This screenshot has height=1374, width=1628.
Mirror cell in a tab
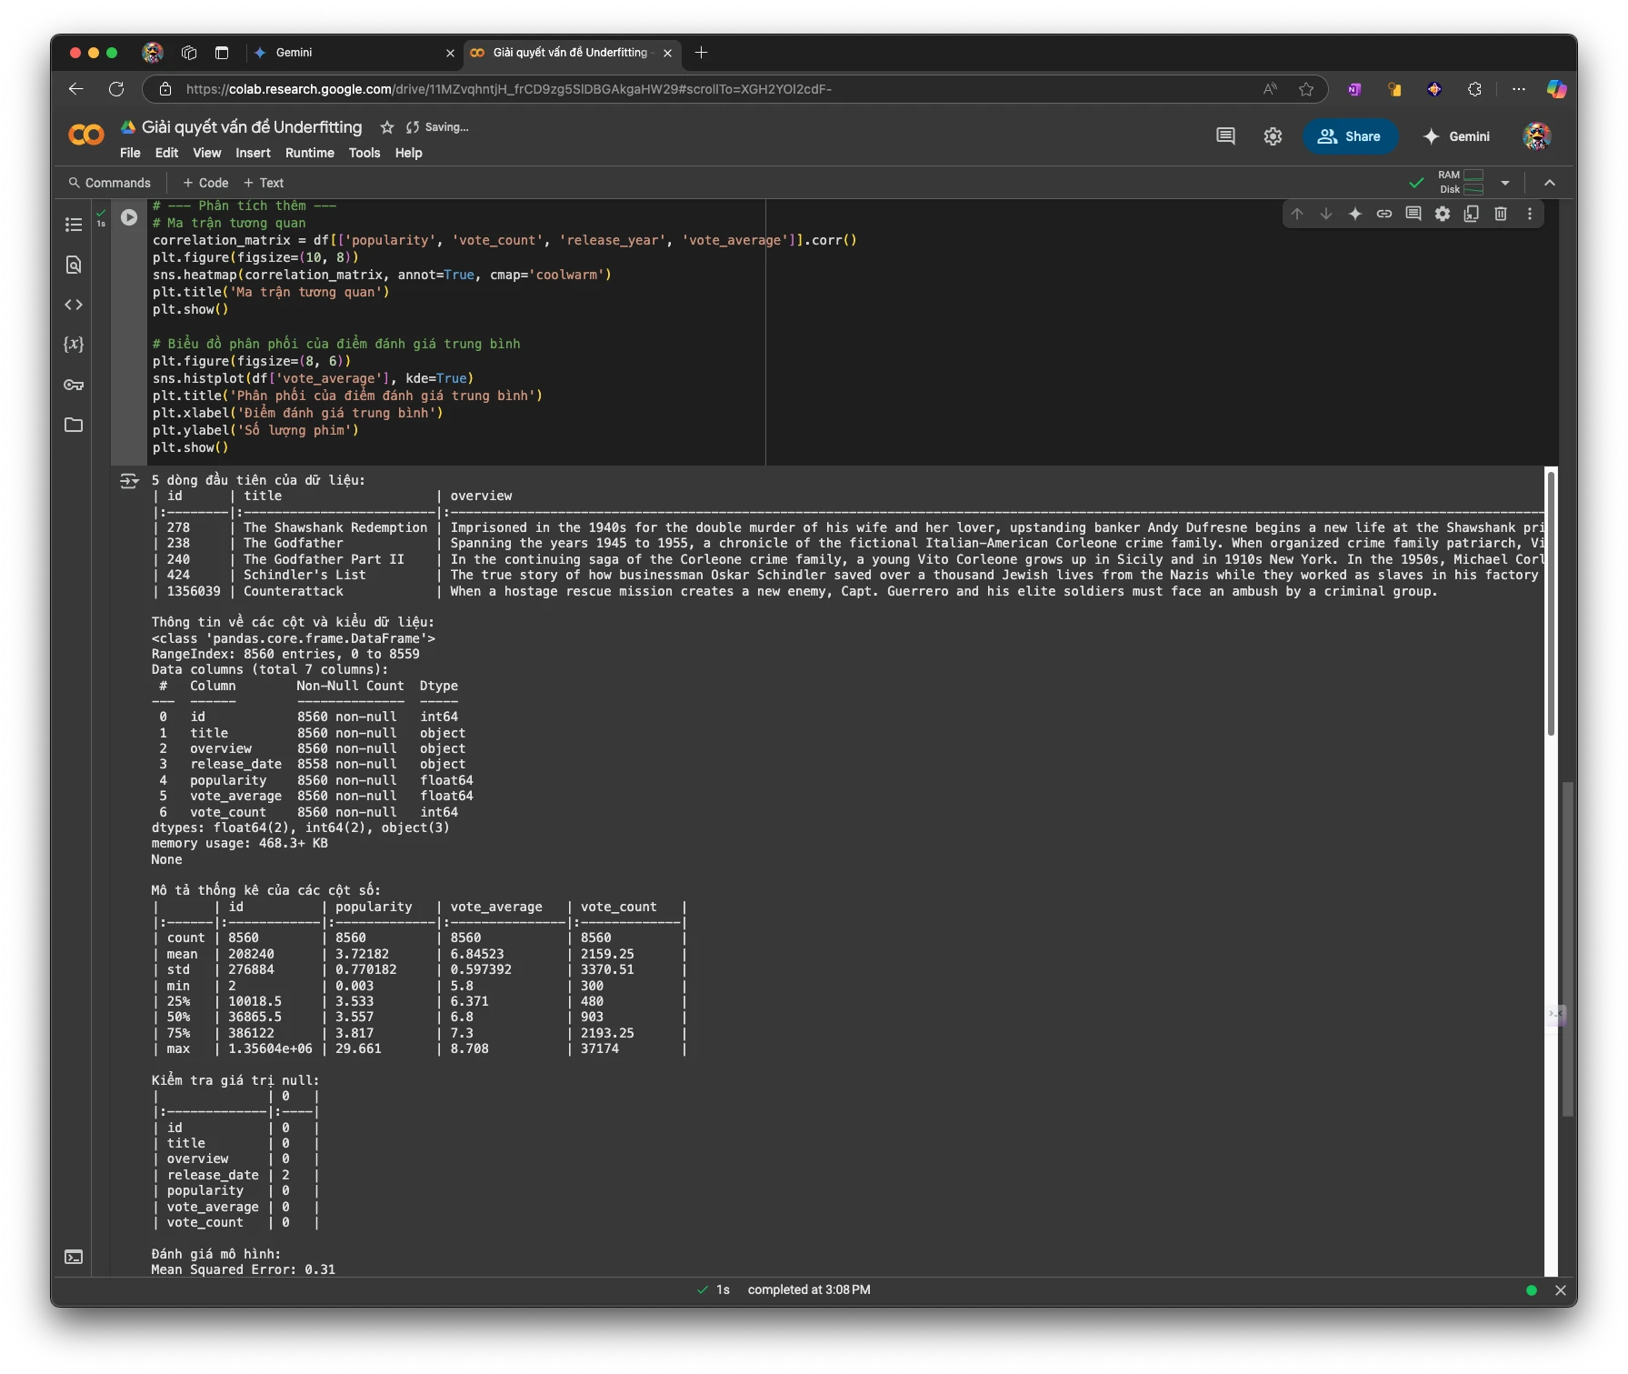[1472, 214]
